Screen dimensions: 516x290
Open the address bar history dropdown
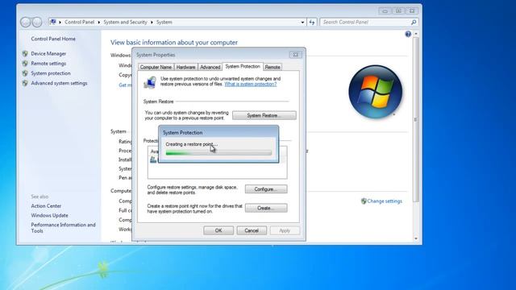[302, 22]
